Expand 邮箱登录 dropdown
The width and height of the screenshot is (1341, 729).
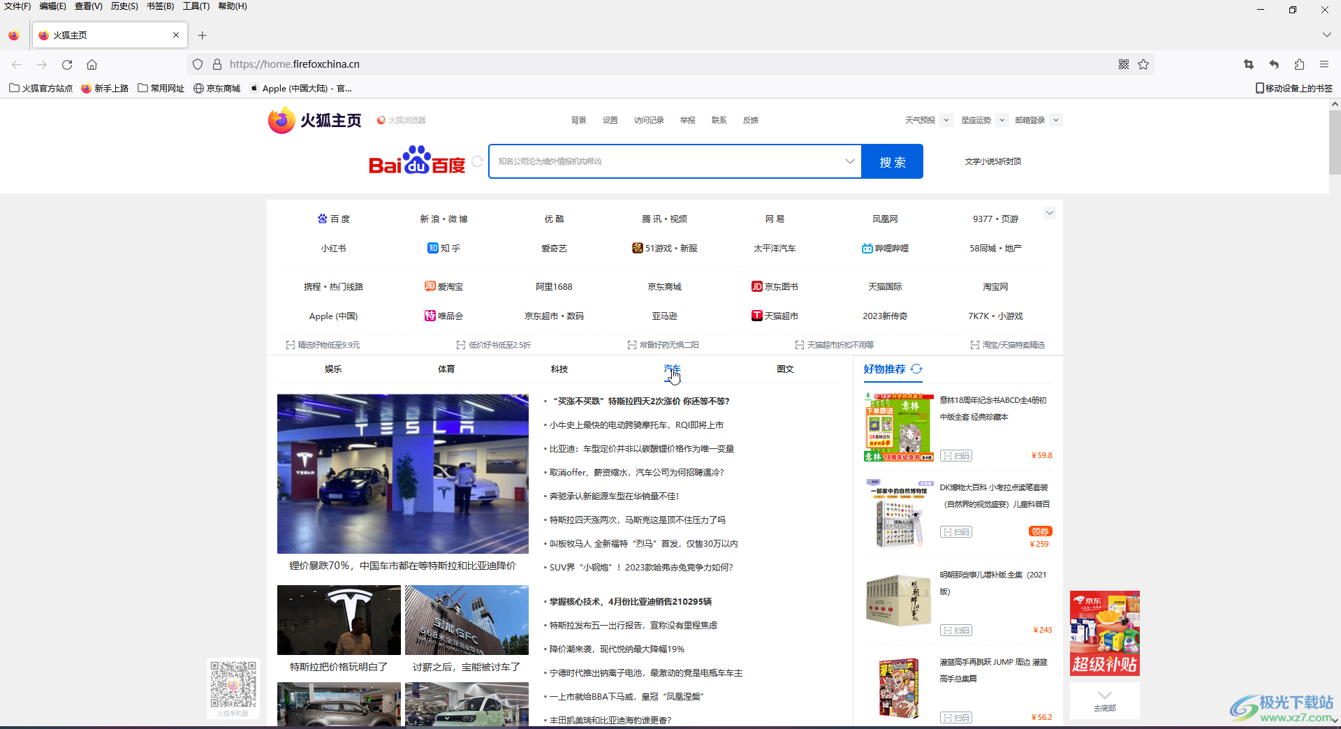(1056, 120)
